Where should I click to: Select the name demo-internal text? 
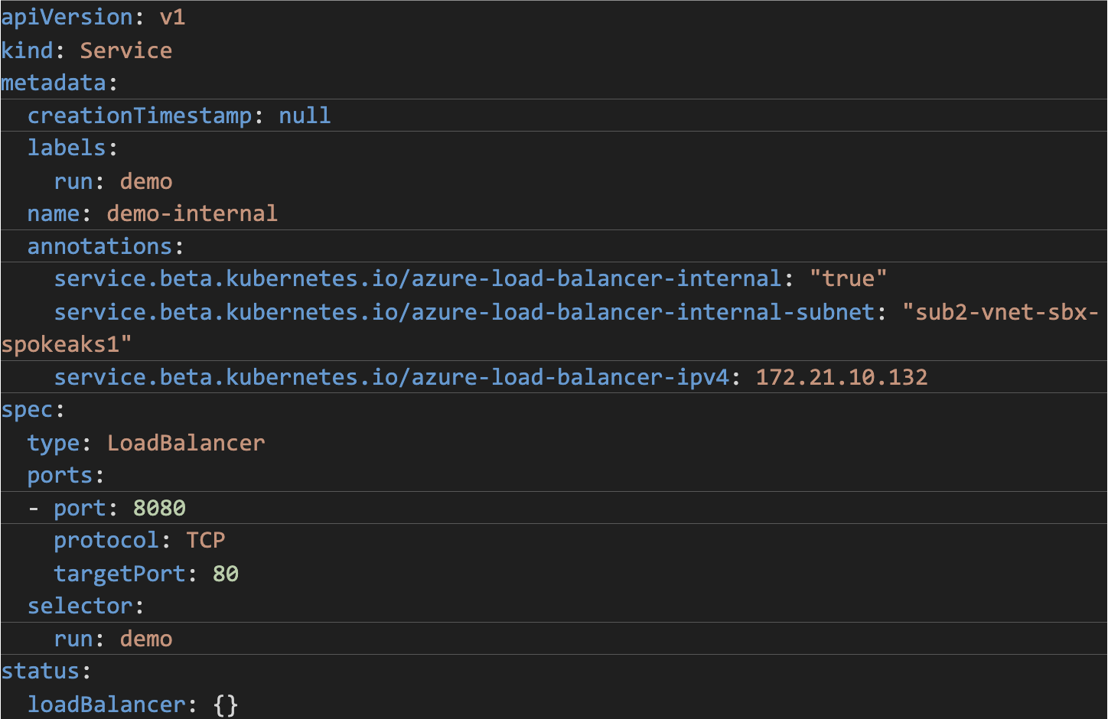click(191, 213)
